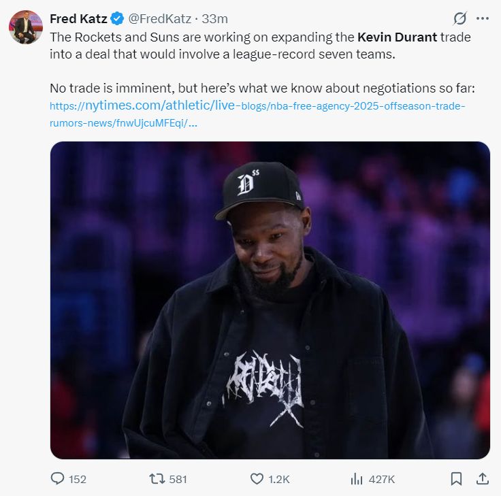Bookmark this post
501x496 pixels.
[x=457, y=479]
